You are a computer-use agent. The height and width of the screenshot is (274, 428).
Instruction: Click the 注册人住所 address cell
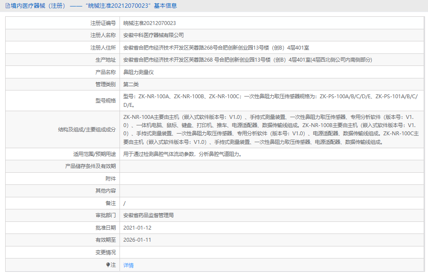click(216, 47)
